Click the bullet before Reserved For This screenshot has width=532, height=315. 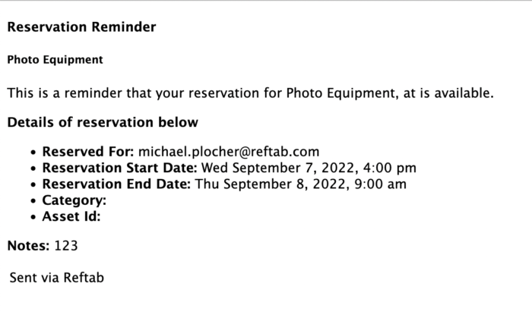point(33,153)
